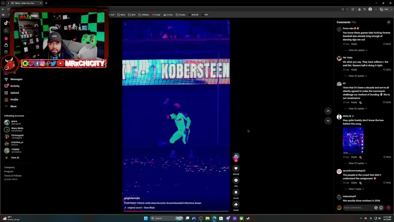Open the image in Blixky's comment
394x222 pixels.
353,140
